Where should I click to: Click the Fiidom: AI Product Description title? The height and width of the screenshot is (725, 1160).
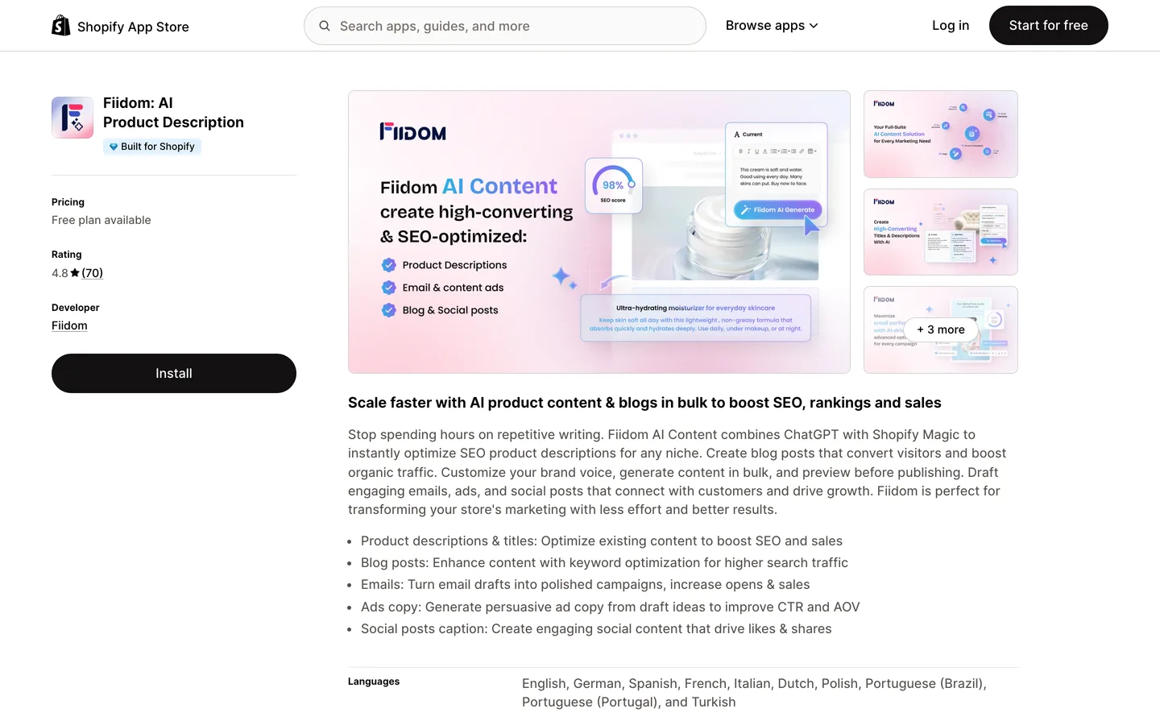173,113
